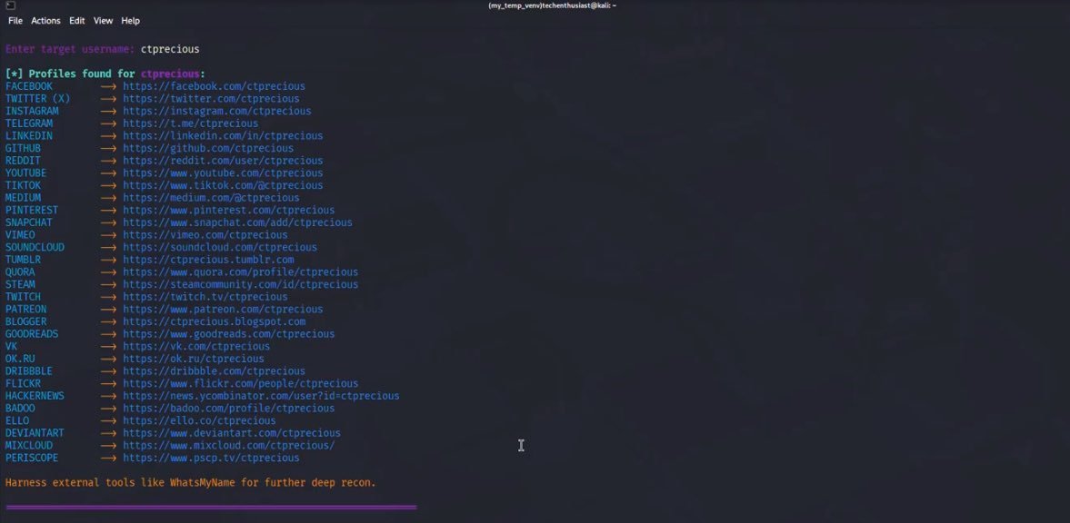Viewport: 1070px width, 523px height.
Task: Click the PERISCOPE platform label
Action: click(x=32, y=458)
